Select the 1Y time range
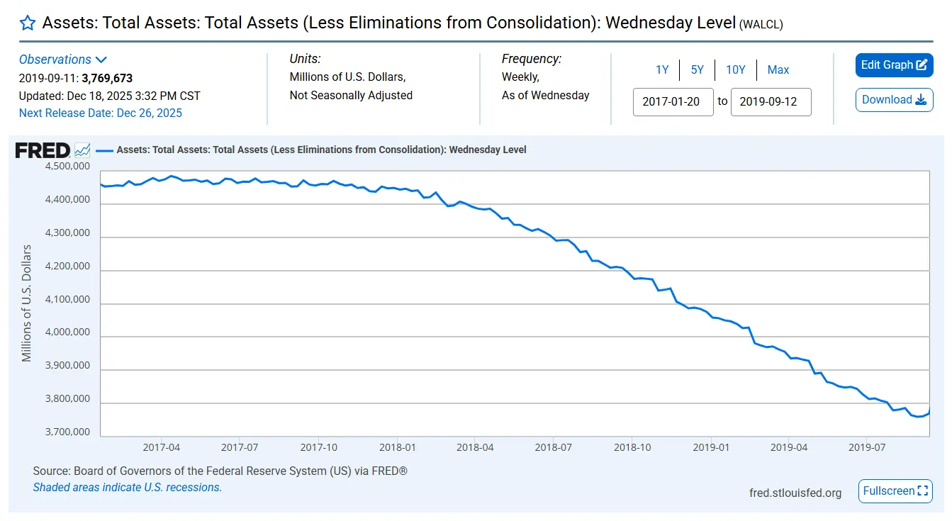 pos(662,69)
